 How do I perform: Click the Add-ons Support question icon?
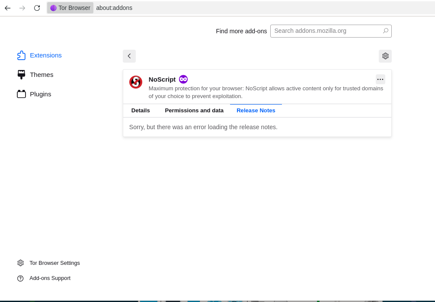20,278
